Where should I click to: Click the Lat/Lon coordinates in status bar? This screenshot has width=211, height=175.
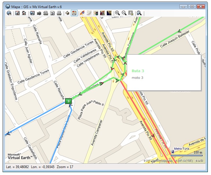30,167
